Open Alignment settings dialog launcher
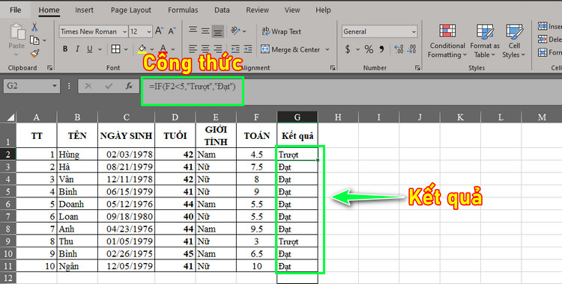562x284 pixels. tap(333, 68)
